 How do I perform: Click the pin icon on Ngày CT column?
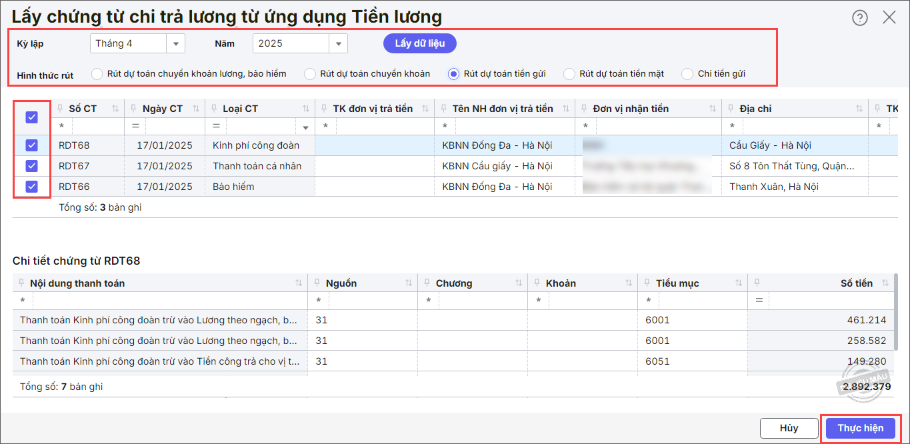point(133,109)
